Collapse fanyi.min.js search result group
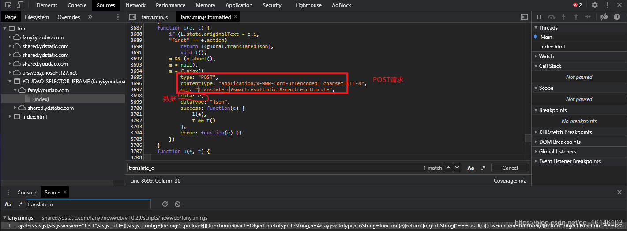 [x=4, y=217]
